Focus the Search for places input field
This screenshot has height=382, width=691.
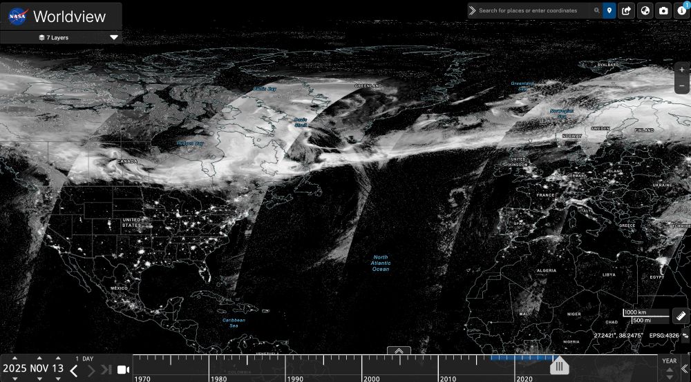(534, 10)
